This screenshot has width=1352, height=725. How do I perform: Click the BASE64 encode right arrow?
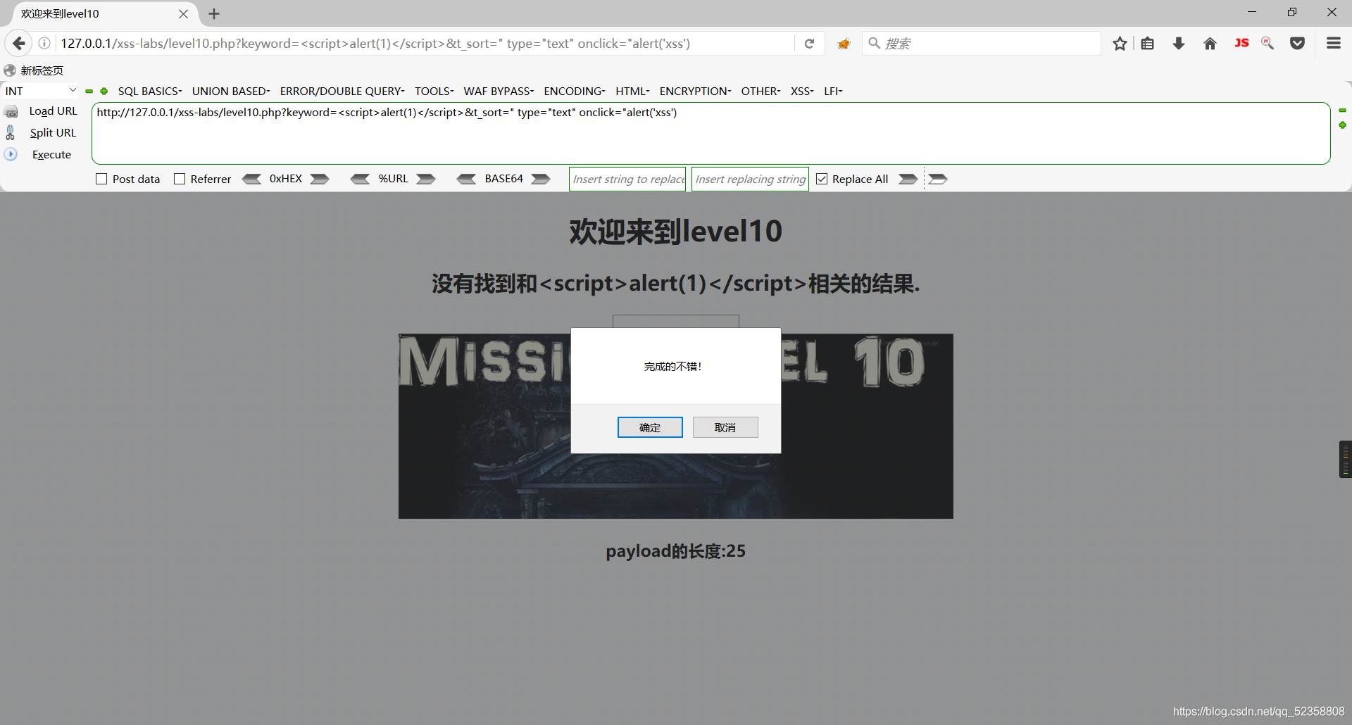point(541,179)
